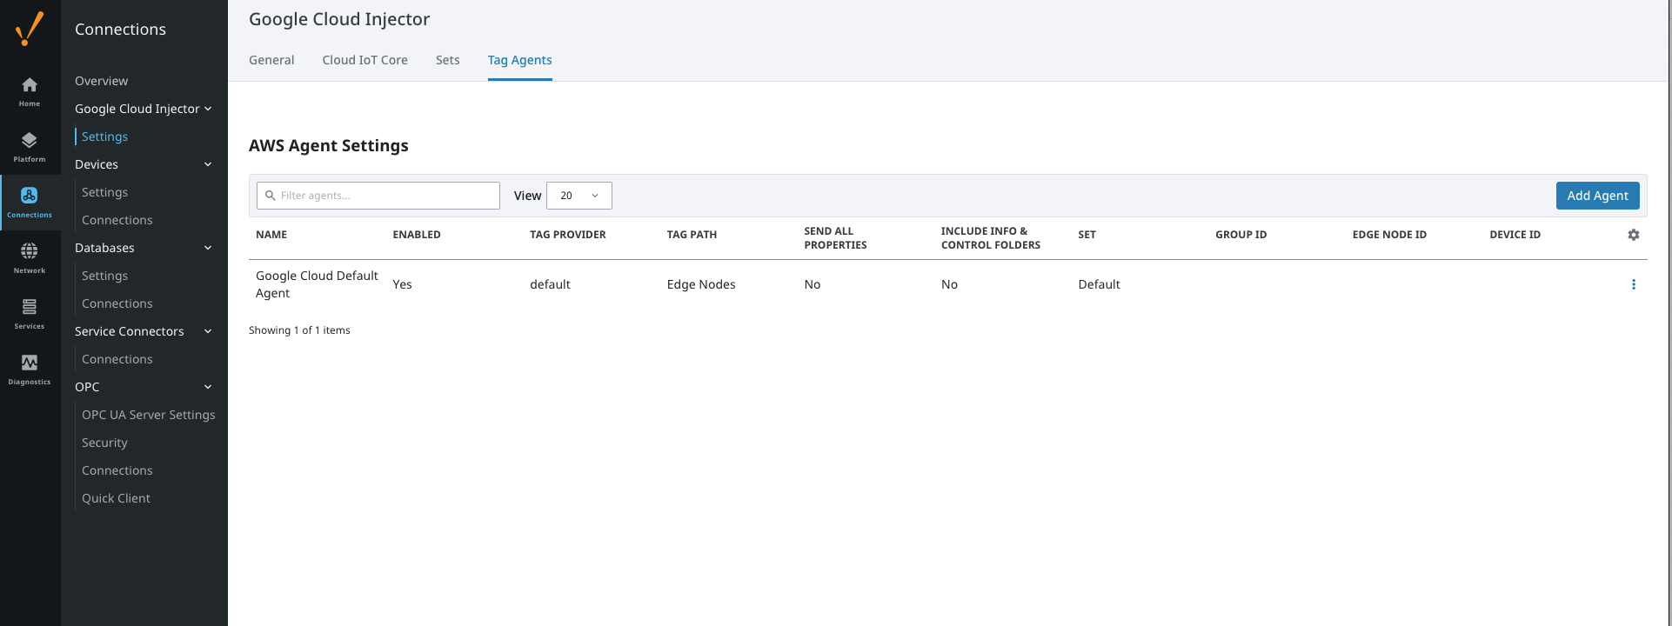Click the Ignition logo icon

(30, 29)
